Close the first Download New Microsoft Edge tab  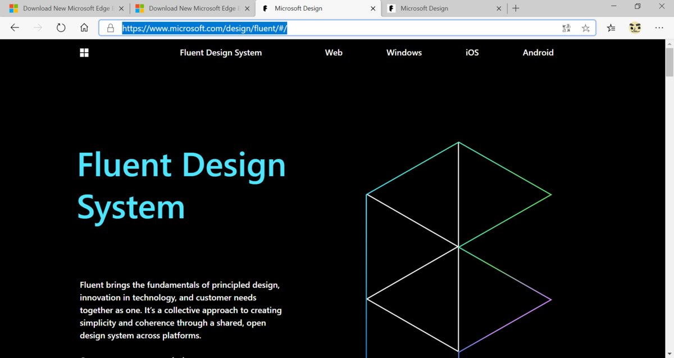121,8
